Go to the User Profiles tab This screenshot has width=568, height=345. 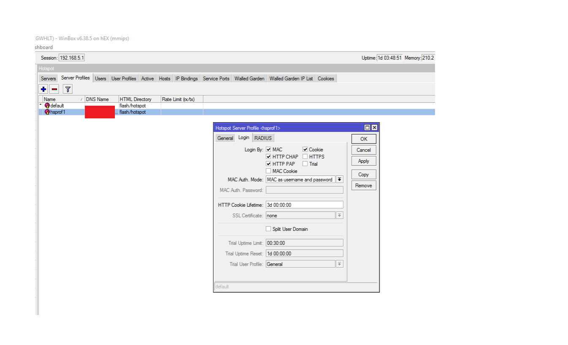coord(124,79)
